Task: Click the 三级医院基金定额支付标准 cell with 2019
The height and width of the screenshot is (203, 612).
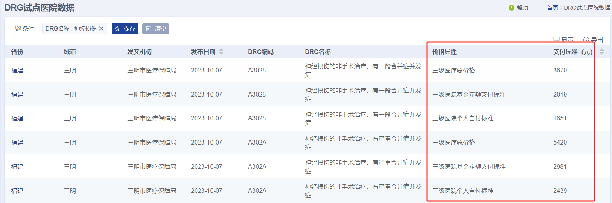Action: (469, 94)
